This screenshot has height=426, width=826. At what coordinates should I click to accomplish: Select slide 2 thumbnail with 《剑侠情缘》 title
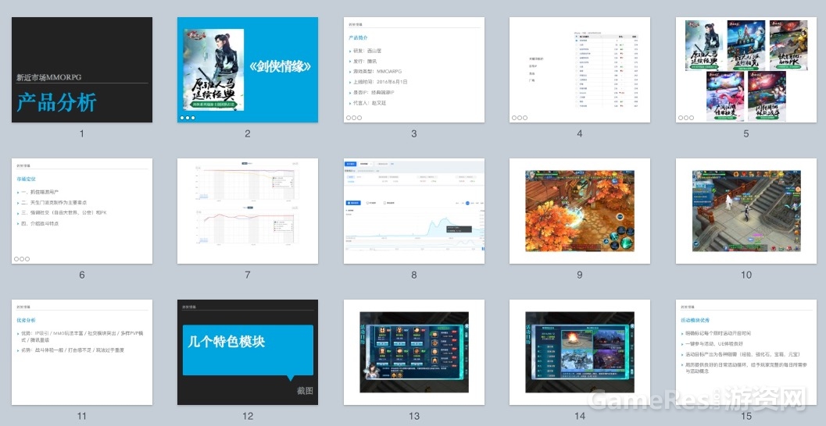pyautogui.click(x=248, y=70)
